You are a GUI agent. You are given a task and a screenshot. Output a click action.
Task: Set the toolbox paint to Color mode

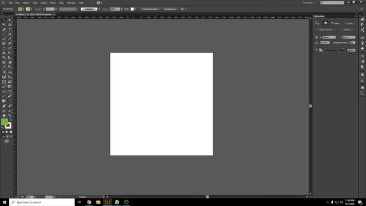coord(3,132)
